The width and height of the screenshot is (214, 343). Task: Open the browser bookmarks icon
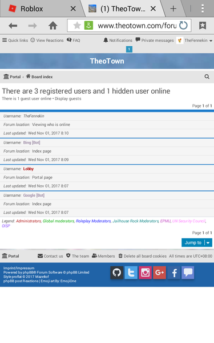pyautogui.click(x=203, y=26)
